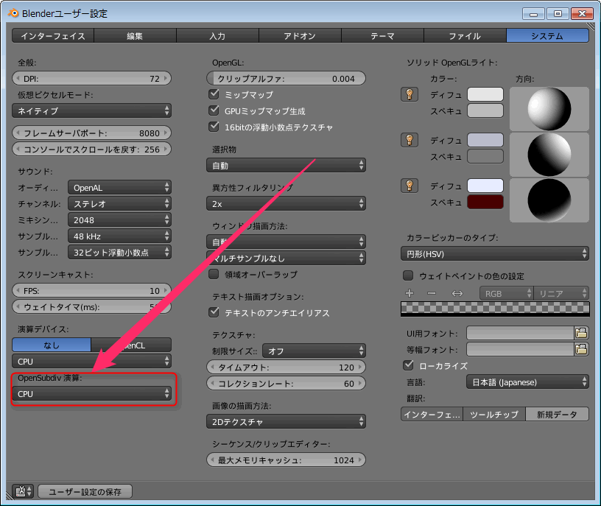
Task: Open the 自動 selection method dropdown
Action: tap(286, 165)
